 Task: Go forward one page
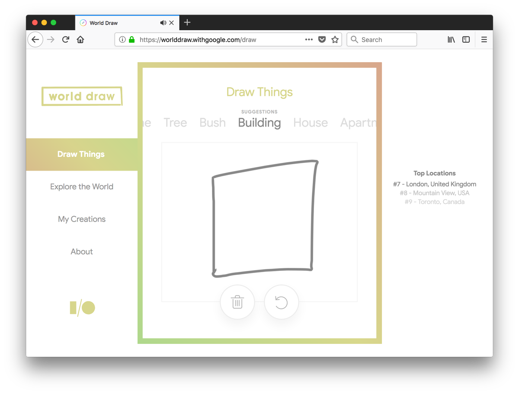pos(51,40)
